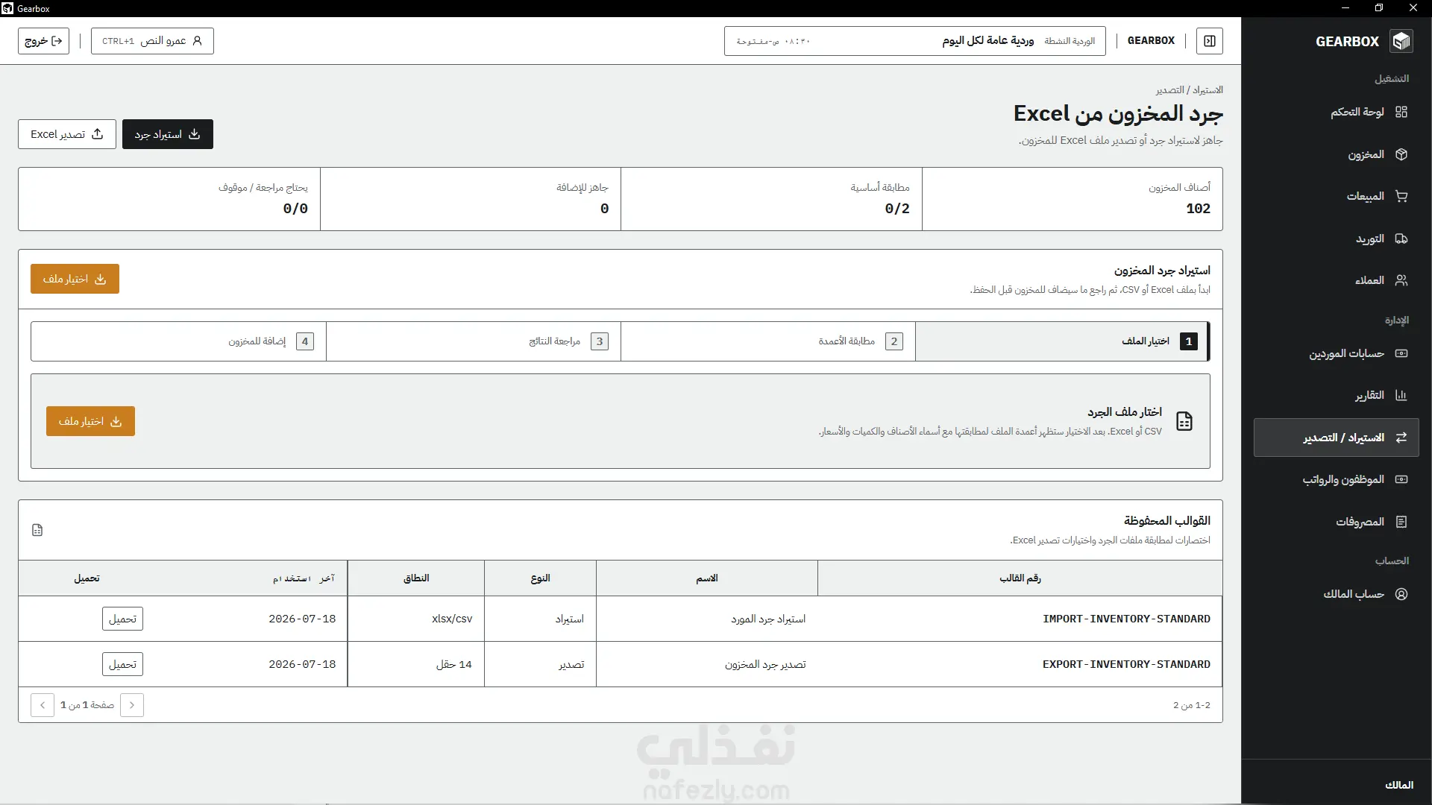Click مطابقة أساسية 0/2 stat card
Viewport: 1432px width, 805px height.
coord(771,199)
